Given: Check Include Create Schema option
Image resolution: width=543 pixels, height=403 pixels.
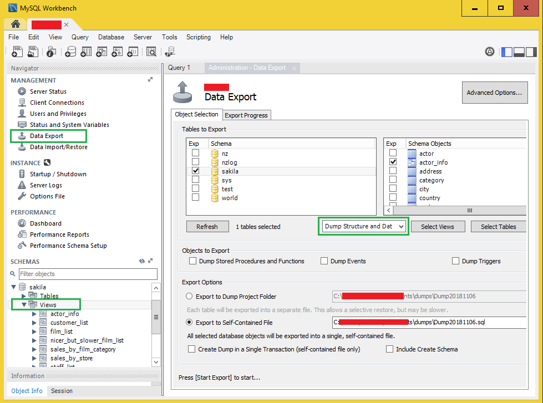Looking at the screenshot, I should click(389, 349).
